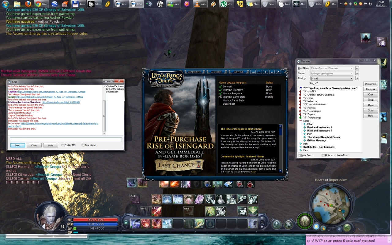The image size is (392, 245).
Task: Click the LOTRO news panel scrollbar
Action: tap(280, 148)
